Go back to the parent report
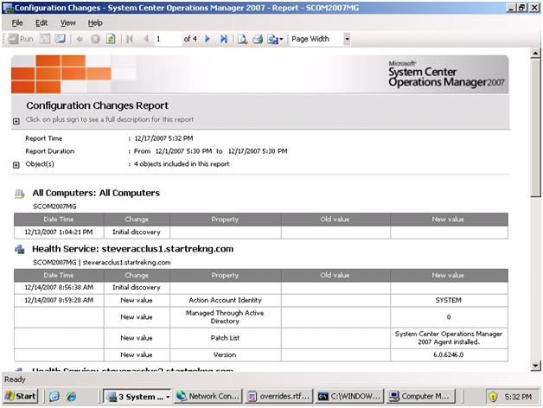Viewport: 543px width, 408px height. pos(80,39)
